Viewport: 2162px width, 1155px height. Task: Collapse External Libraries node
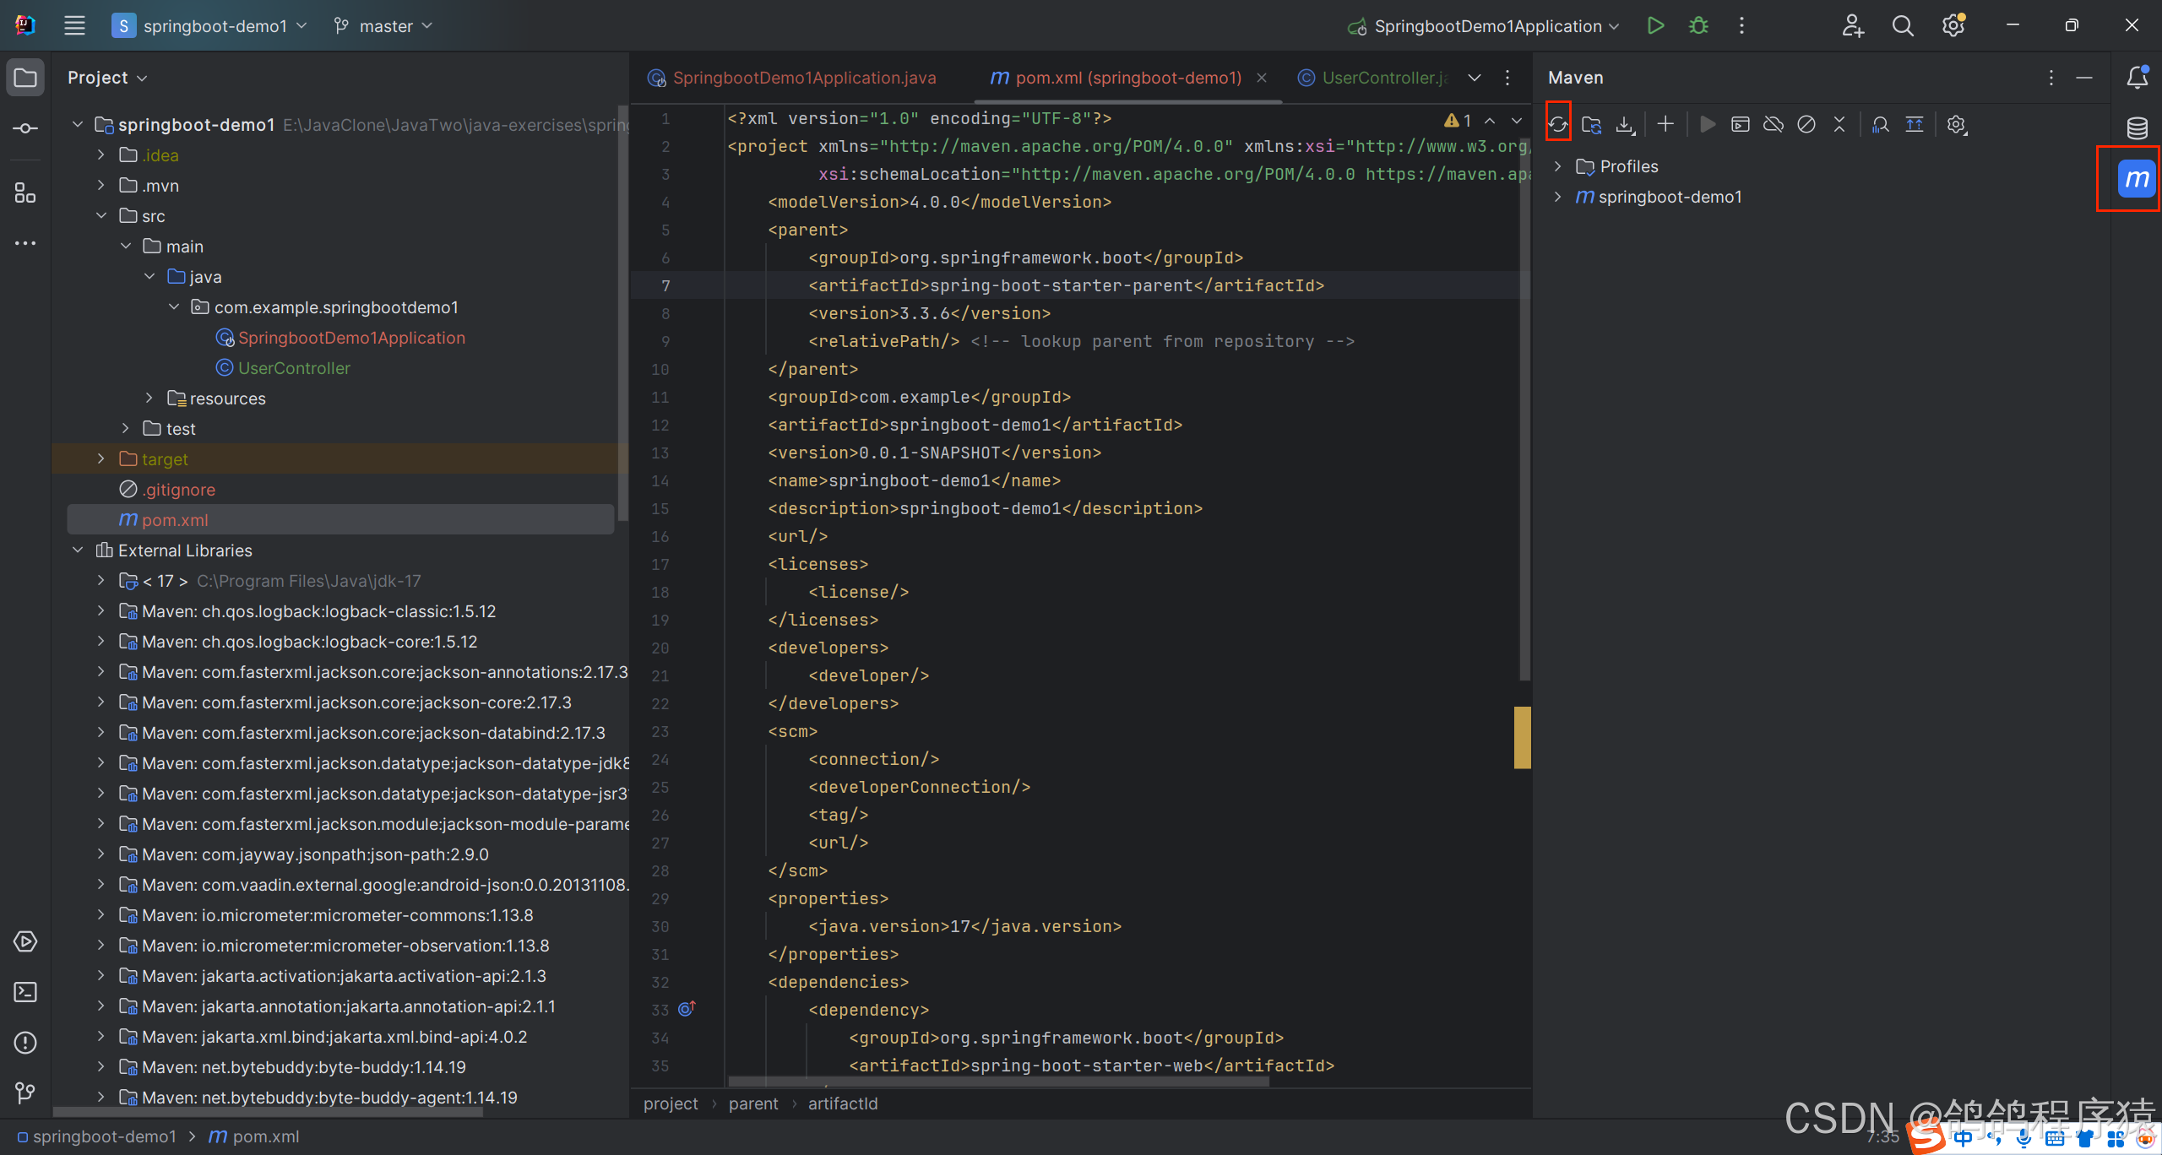coord(77,550)
